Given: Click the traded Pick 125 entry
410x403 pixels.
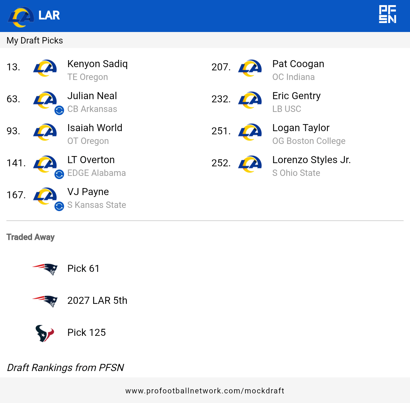Looking at the screenshot, I should (86, 333).
